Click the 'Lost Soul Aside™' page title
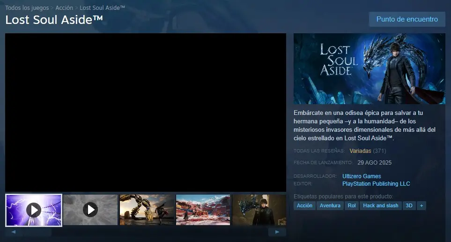This screenshot has width=451, height=242. 54,20
